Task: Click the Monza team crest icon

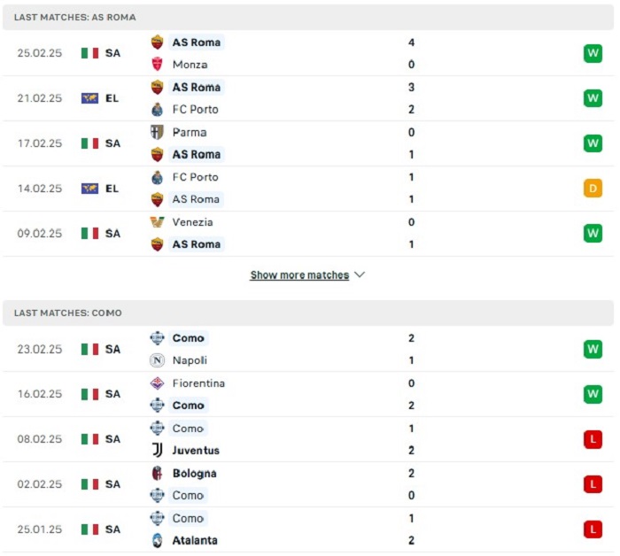Action: [158, 65]
